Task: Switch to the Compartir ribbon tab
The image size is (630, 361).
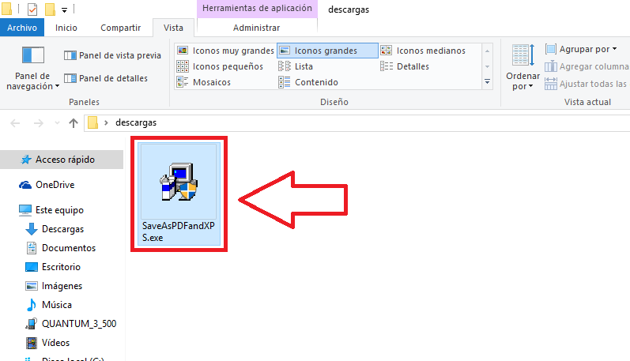Action: (120, 28)
